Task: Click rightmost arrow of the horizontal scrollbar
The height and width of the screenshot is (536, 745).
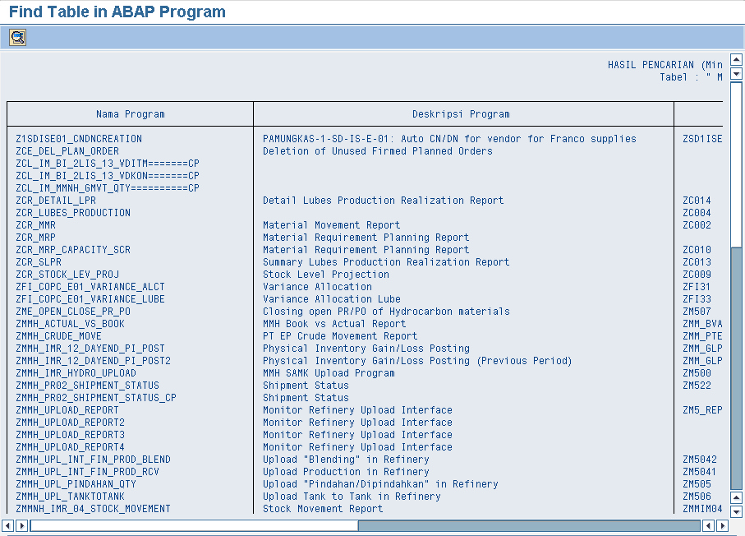Action: pos(723,525)
